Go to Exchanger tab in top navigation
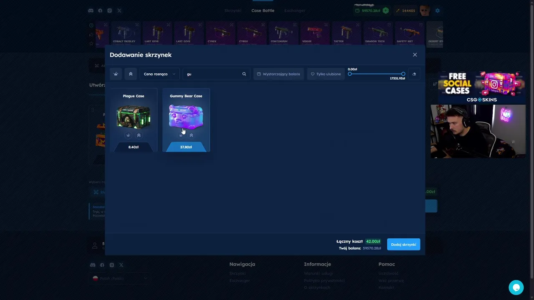 tap(295, 10)
